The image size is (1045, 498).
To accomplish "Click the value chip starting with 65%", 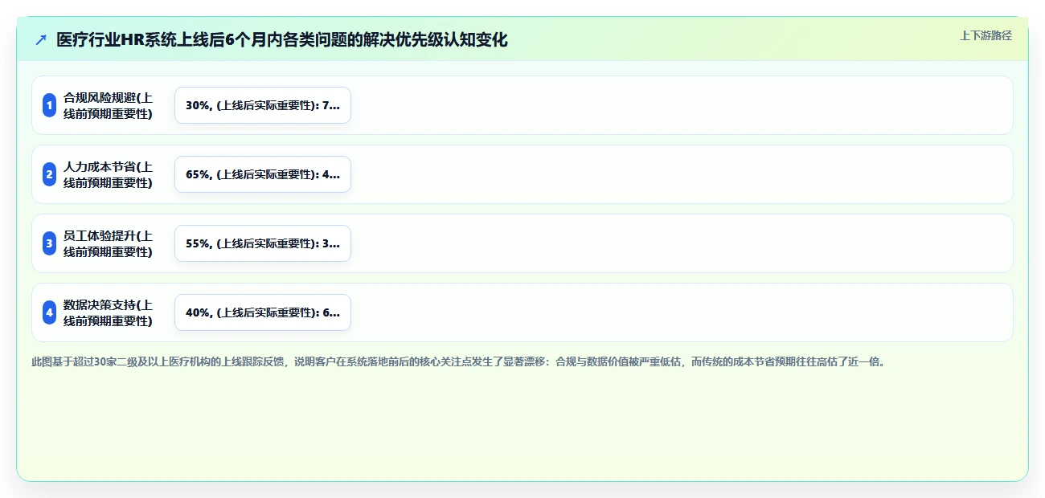I will click(x=263, y=174).
